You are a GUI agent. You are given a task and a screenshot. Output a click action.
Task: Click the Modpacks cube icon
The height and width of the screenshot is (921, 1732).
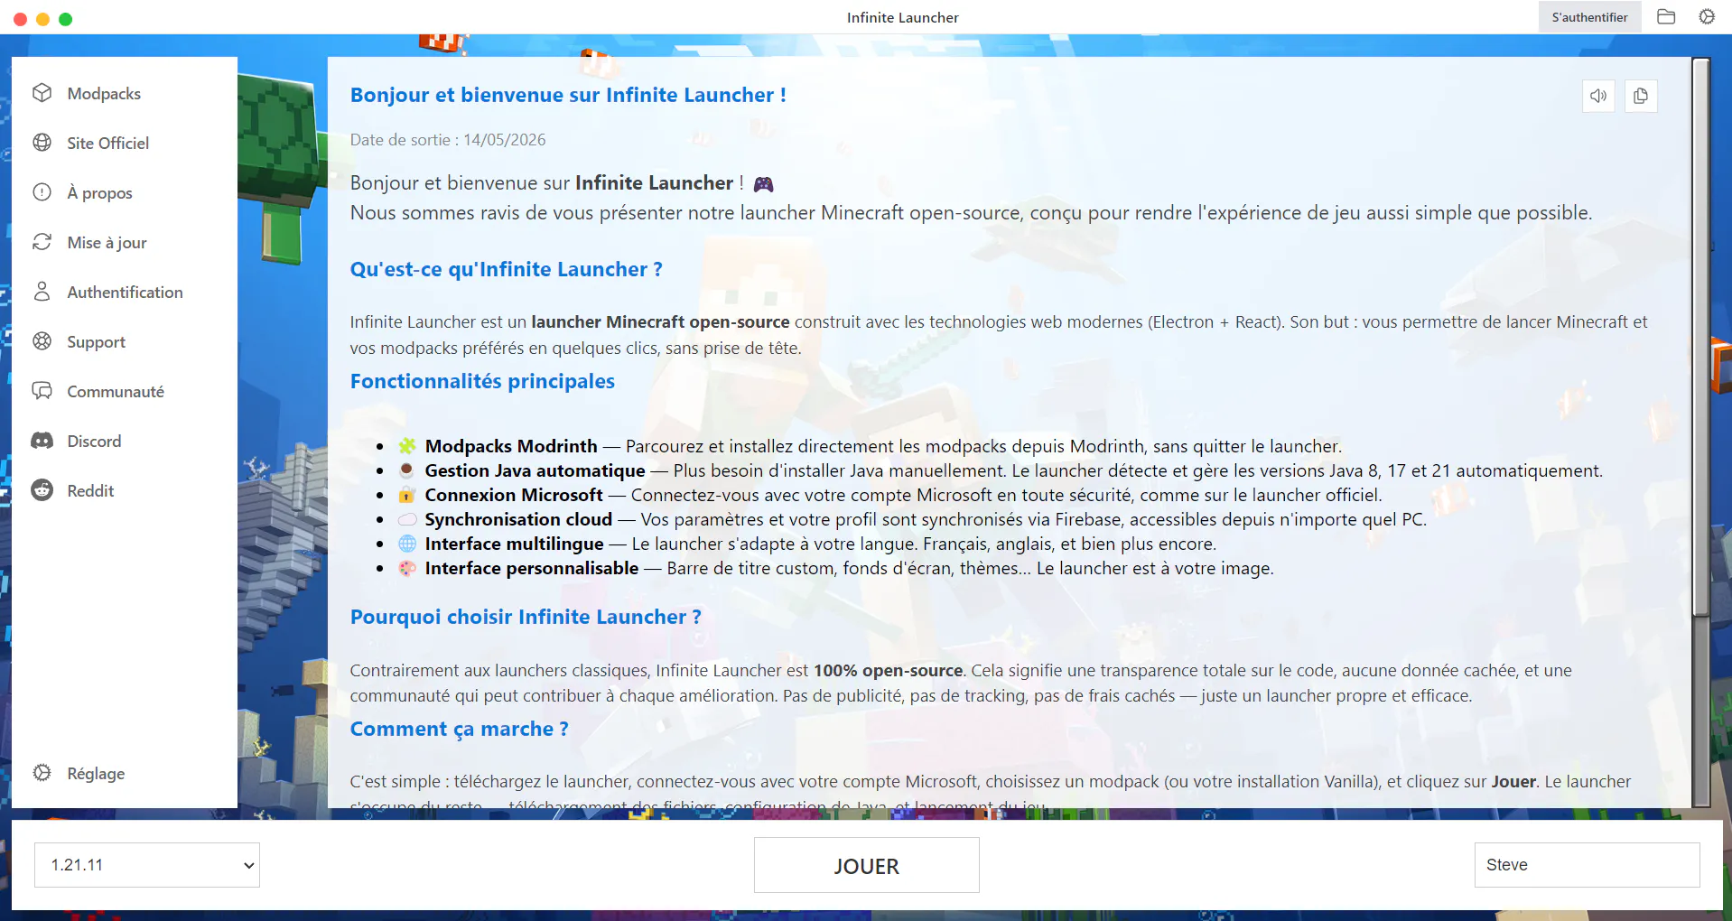click(x=42, y=93)
